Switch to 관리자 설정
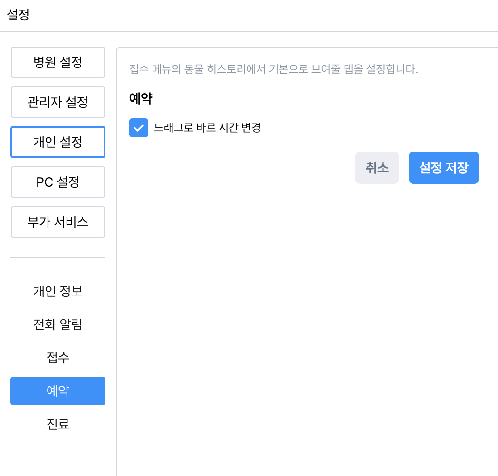This screenshot has width=498, height=476. point(57,102)
